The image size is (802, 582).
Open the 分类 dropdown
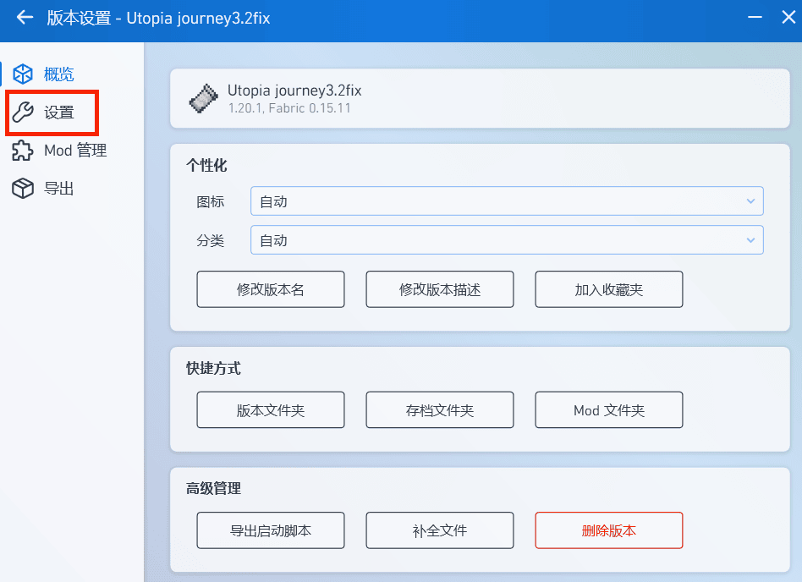507,240
